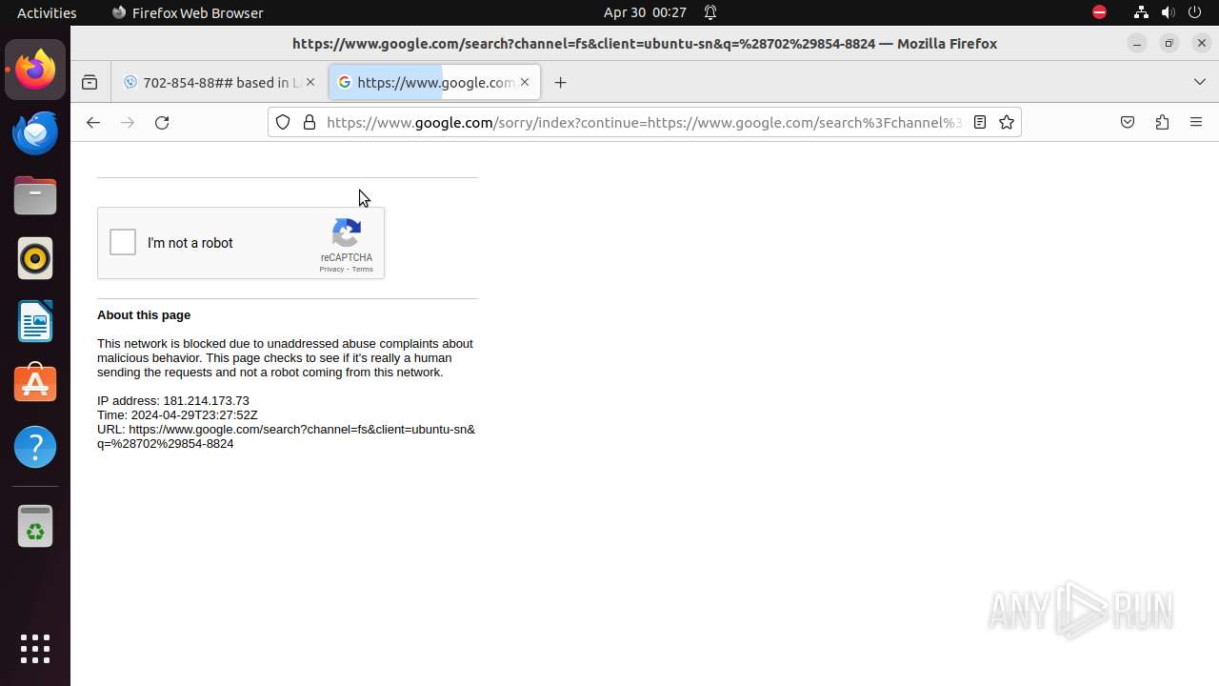Check the I'm not a robot checkbox

tap(123, 242)
